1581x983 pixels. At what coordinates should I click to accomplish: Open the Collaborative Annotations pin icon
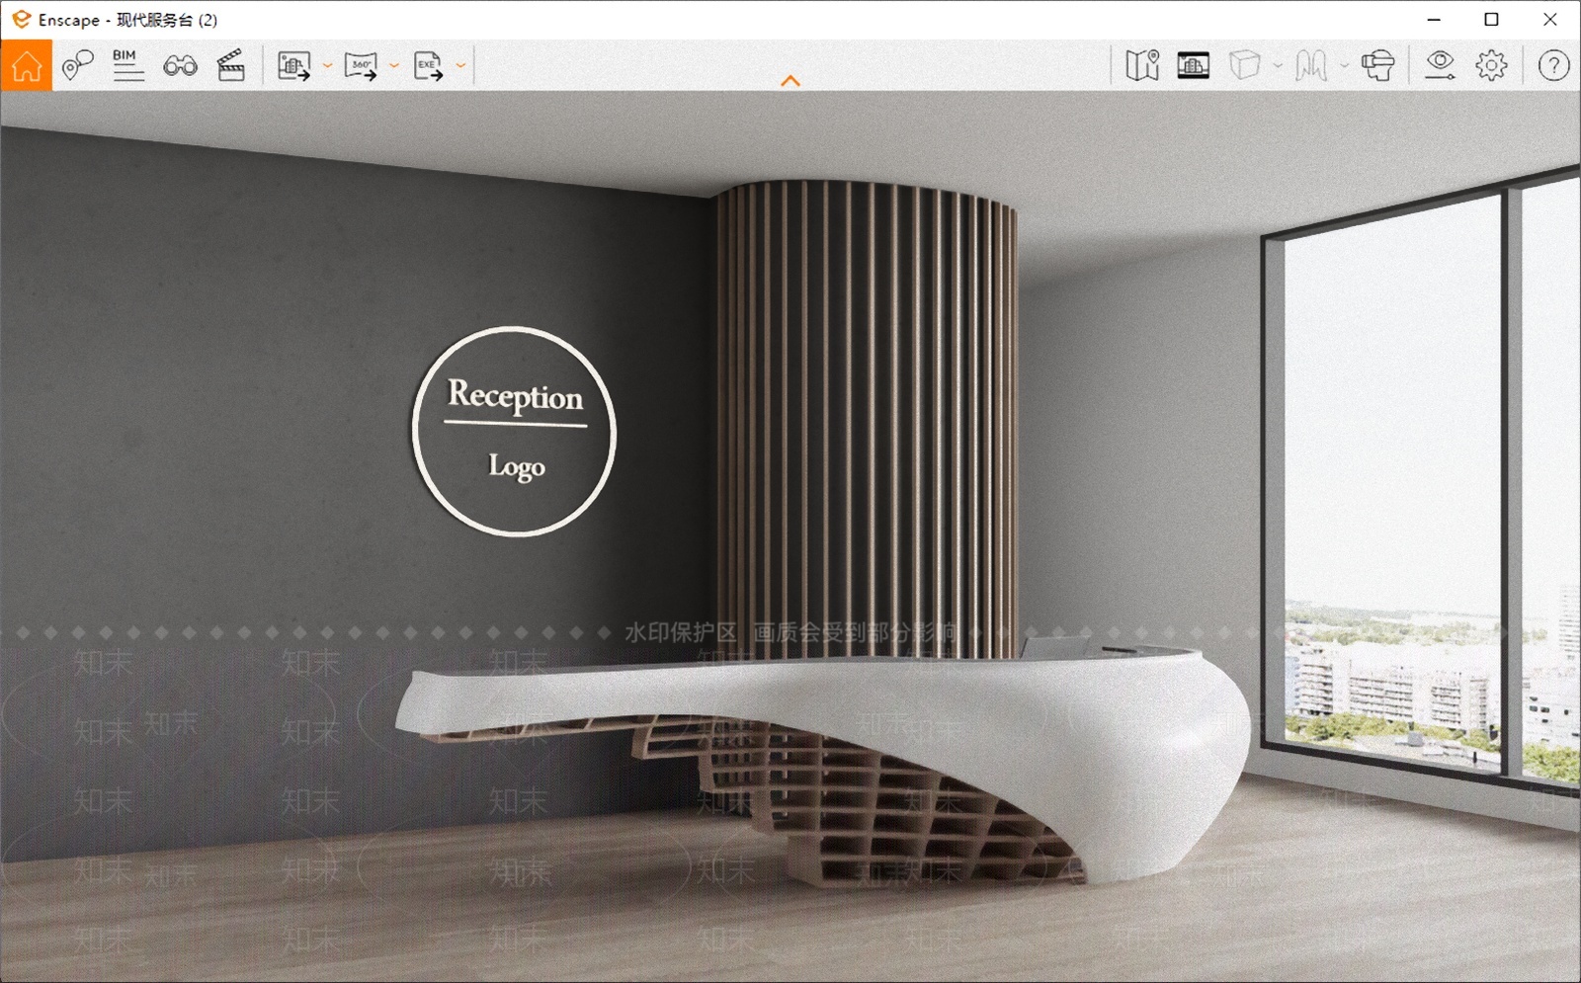point(77,65)
